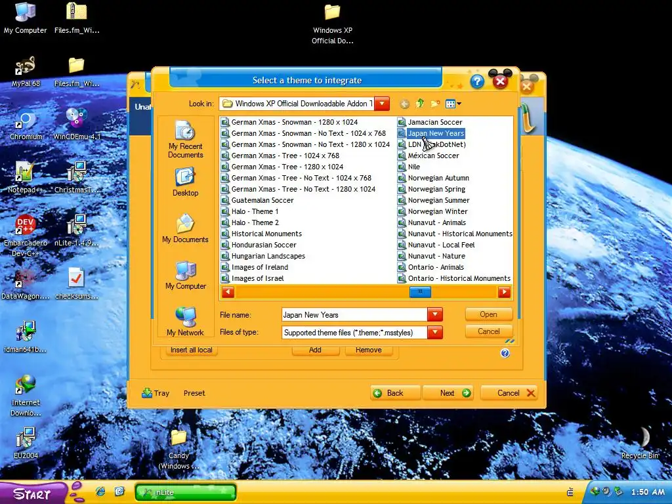Select German Xmas - Snowman - 1280 x 1024
The image size is (672, 504).
(x=289, y=122)
